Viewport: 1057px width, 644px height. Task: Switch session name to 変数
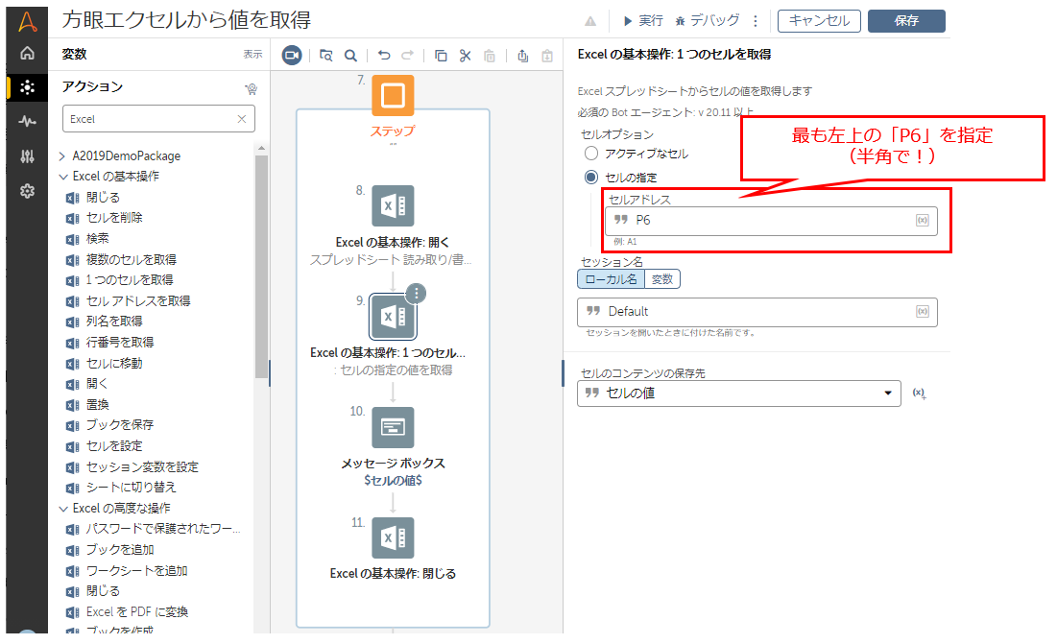662,279
